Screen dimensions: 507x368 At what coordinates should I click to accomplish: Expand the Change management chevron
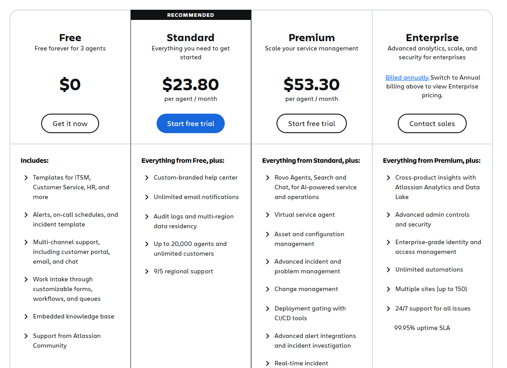[268, 289]
